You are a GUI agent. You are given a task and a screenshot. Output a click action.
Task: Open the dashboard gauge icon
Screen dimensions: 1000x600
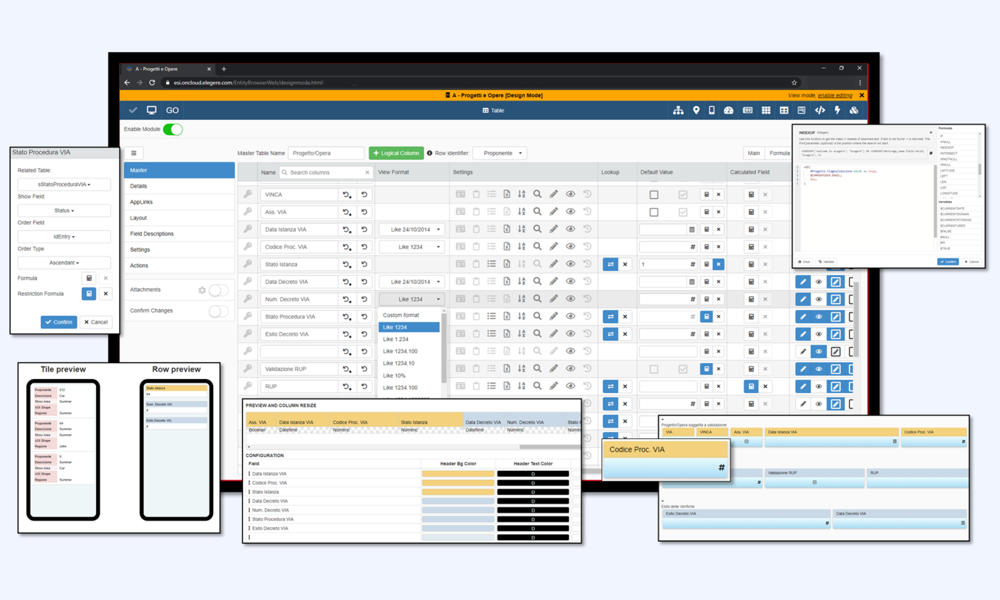728,110
